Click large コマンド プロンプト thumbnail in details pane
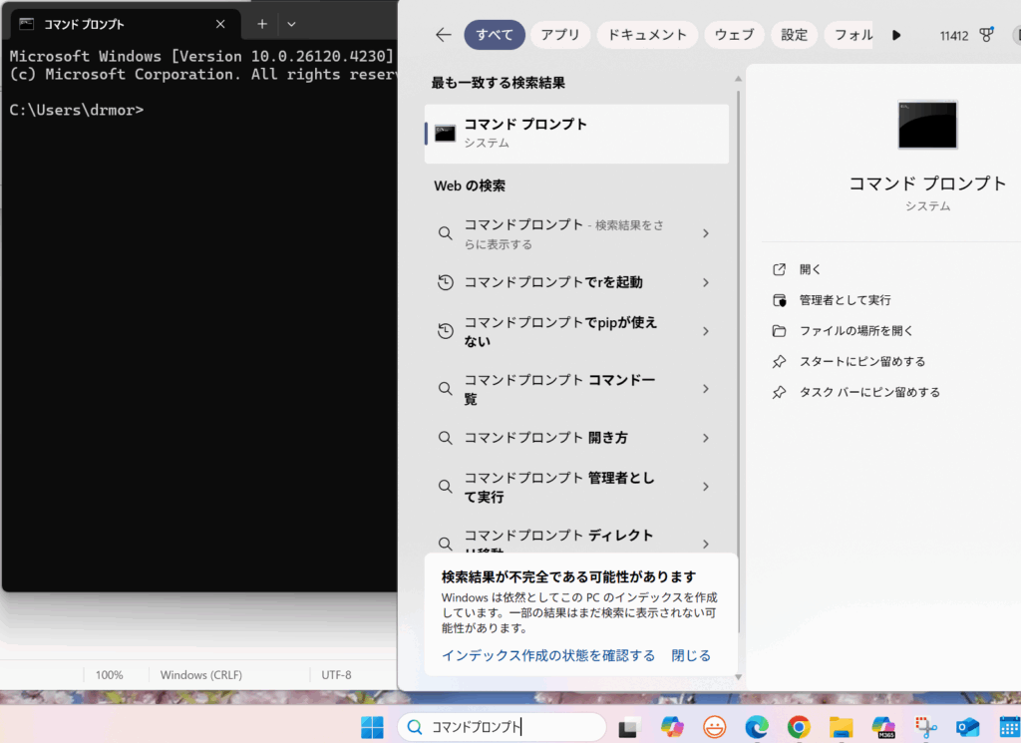This screenshot has width=1021, height=743. click(927, 125)
